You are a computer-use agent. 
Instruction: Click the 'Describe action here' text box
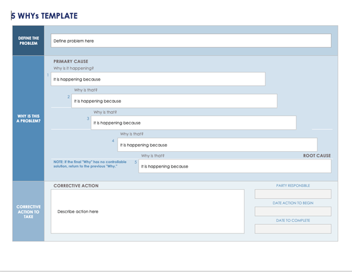click(147, 211)
